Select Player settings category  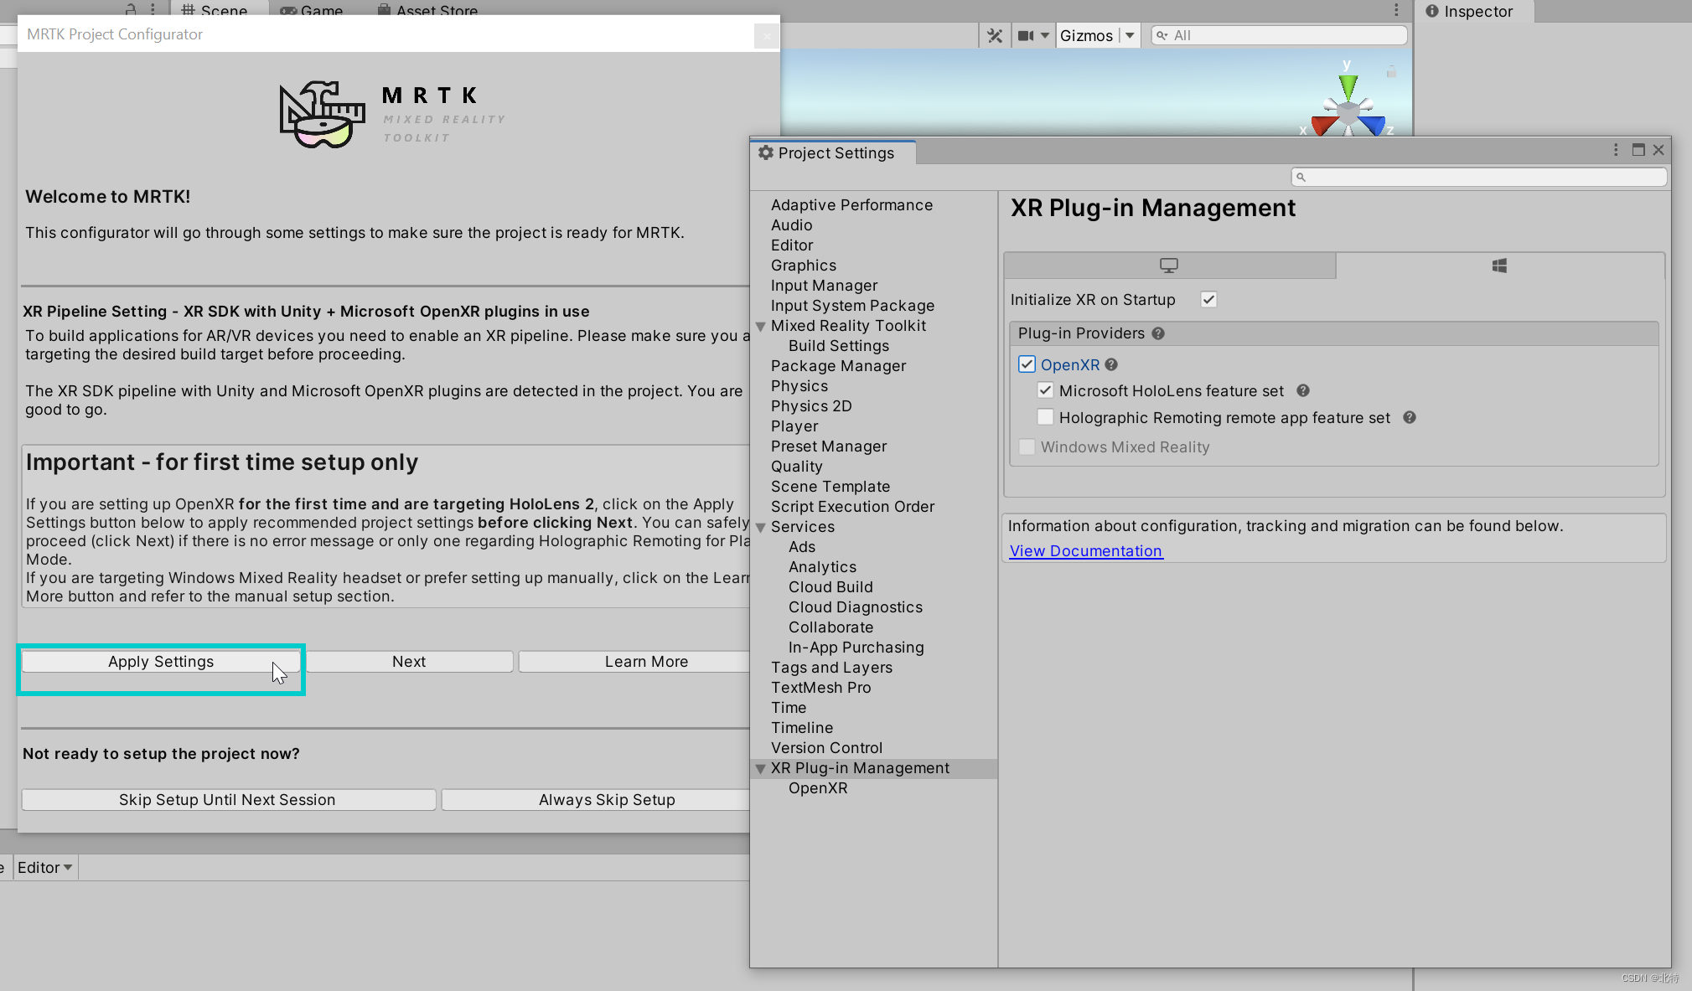tap(794, 426)
